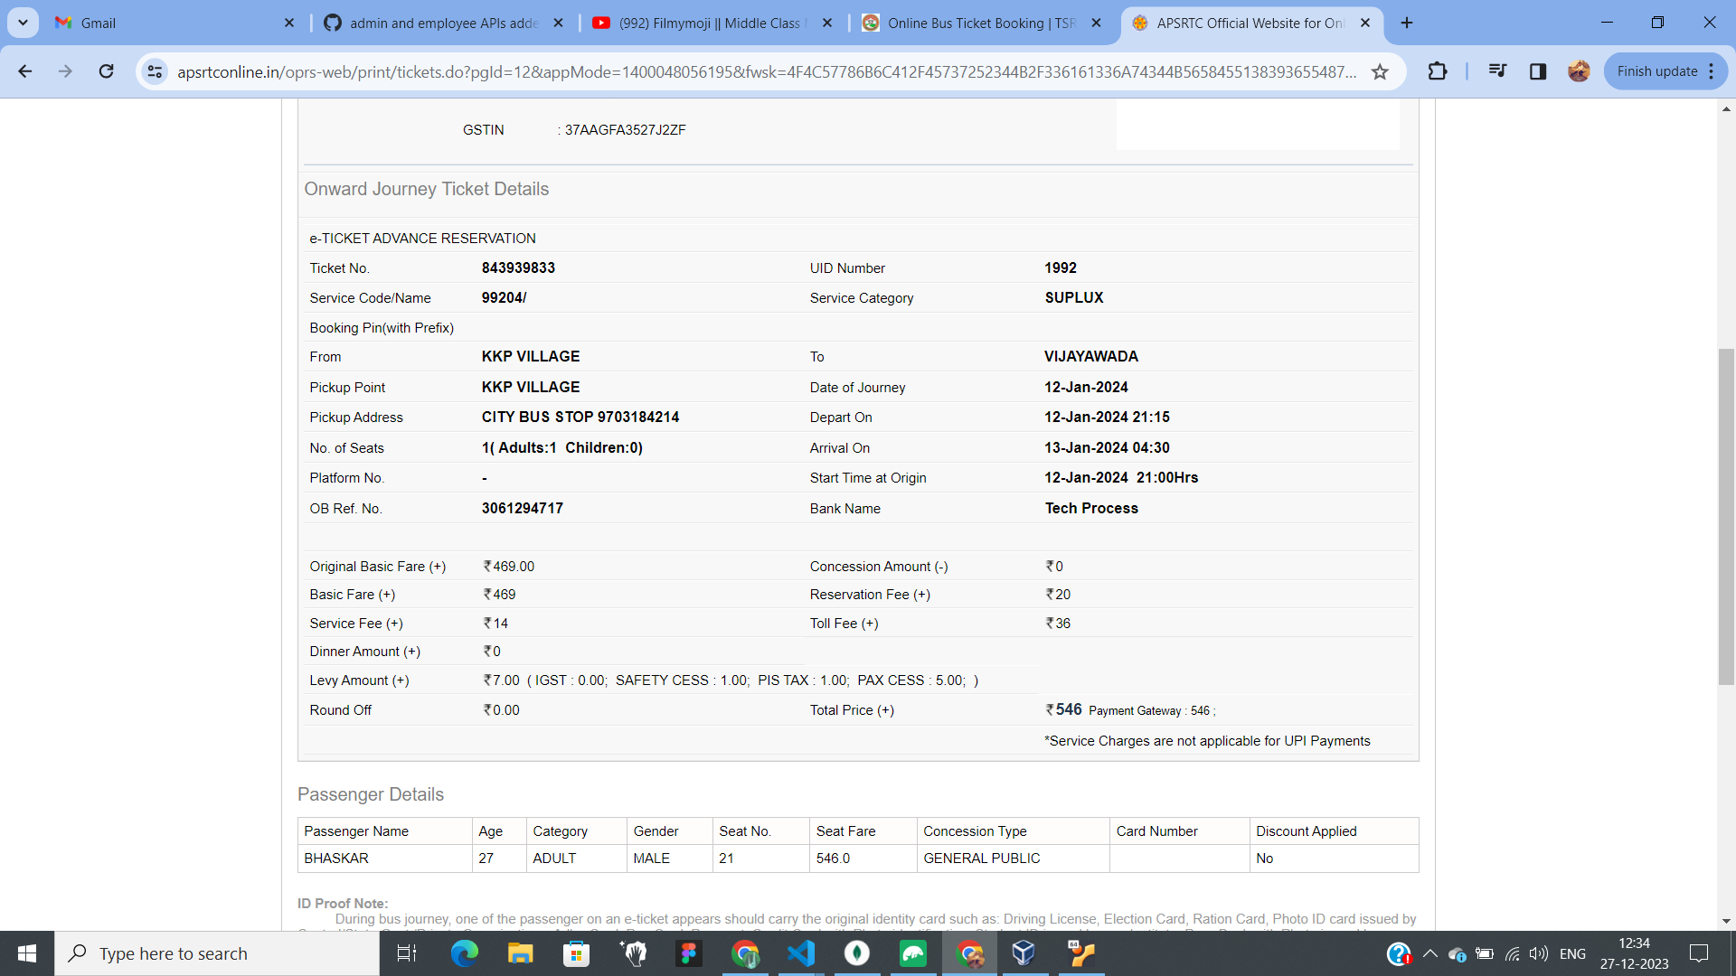
Task: Open the Extensions puzzle icon
Action: (1437, 71)
